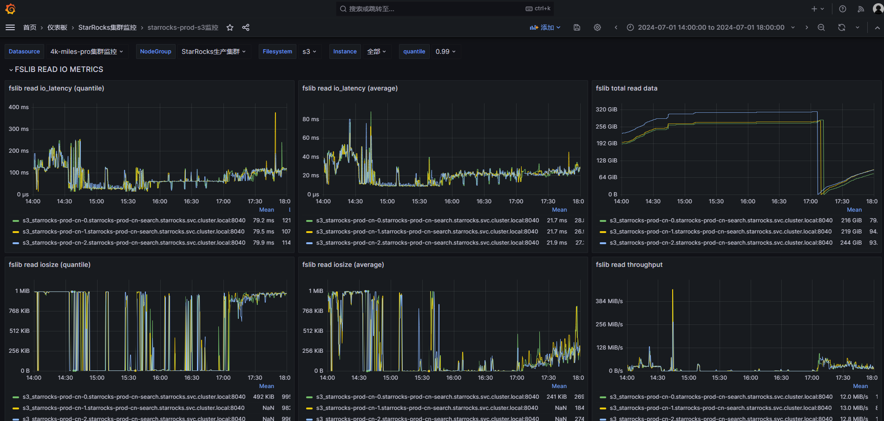Click yellow swatch for cn-1 in iosize average legend
Image resolution: width=884 pixels, height=421 pixels.
(309, 408)
